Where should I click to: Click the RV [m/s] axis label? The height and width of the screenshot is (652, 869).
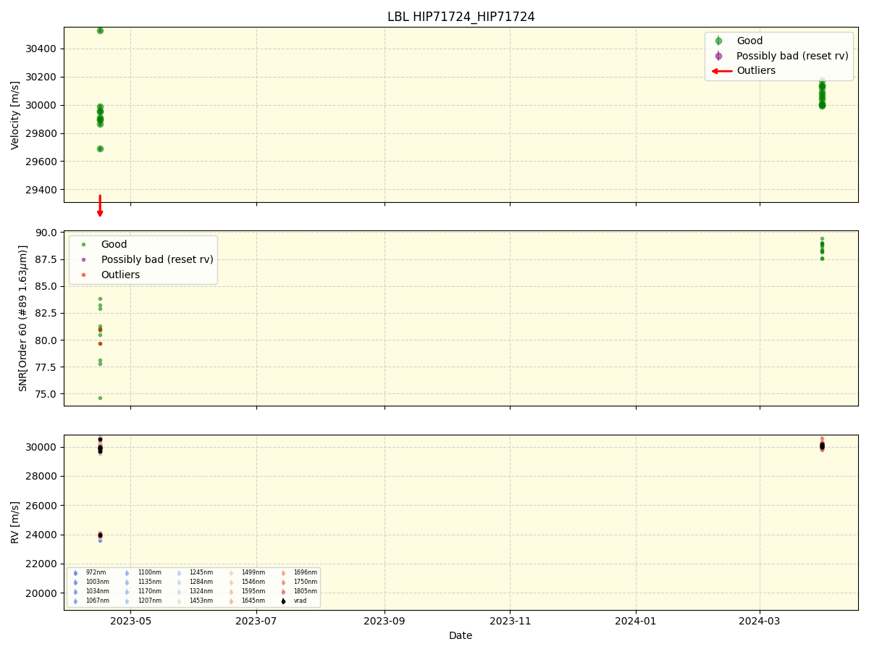[15, 522]
